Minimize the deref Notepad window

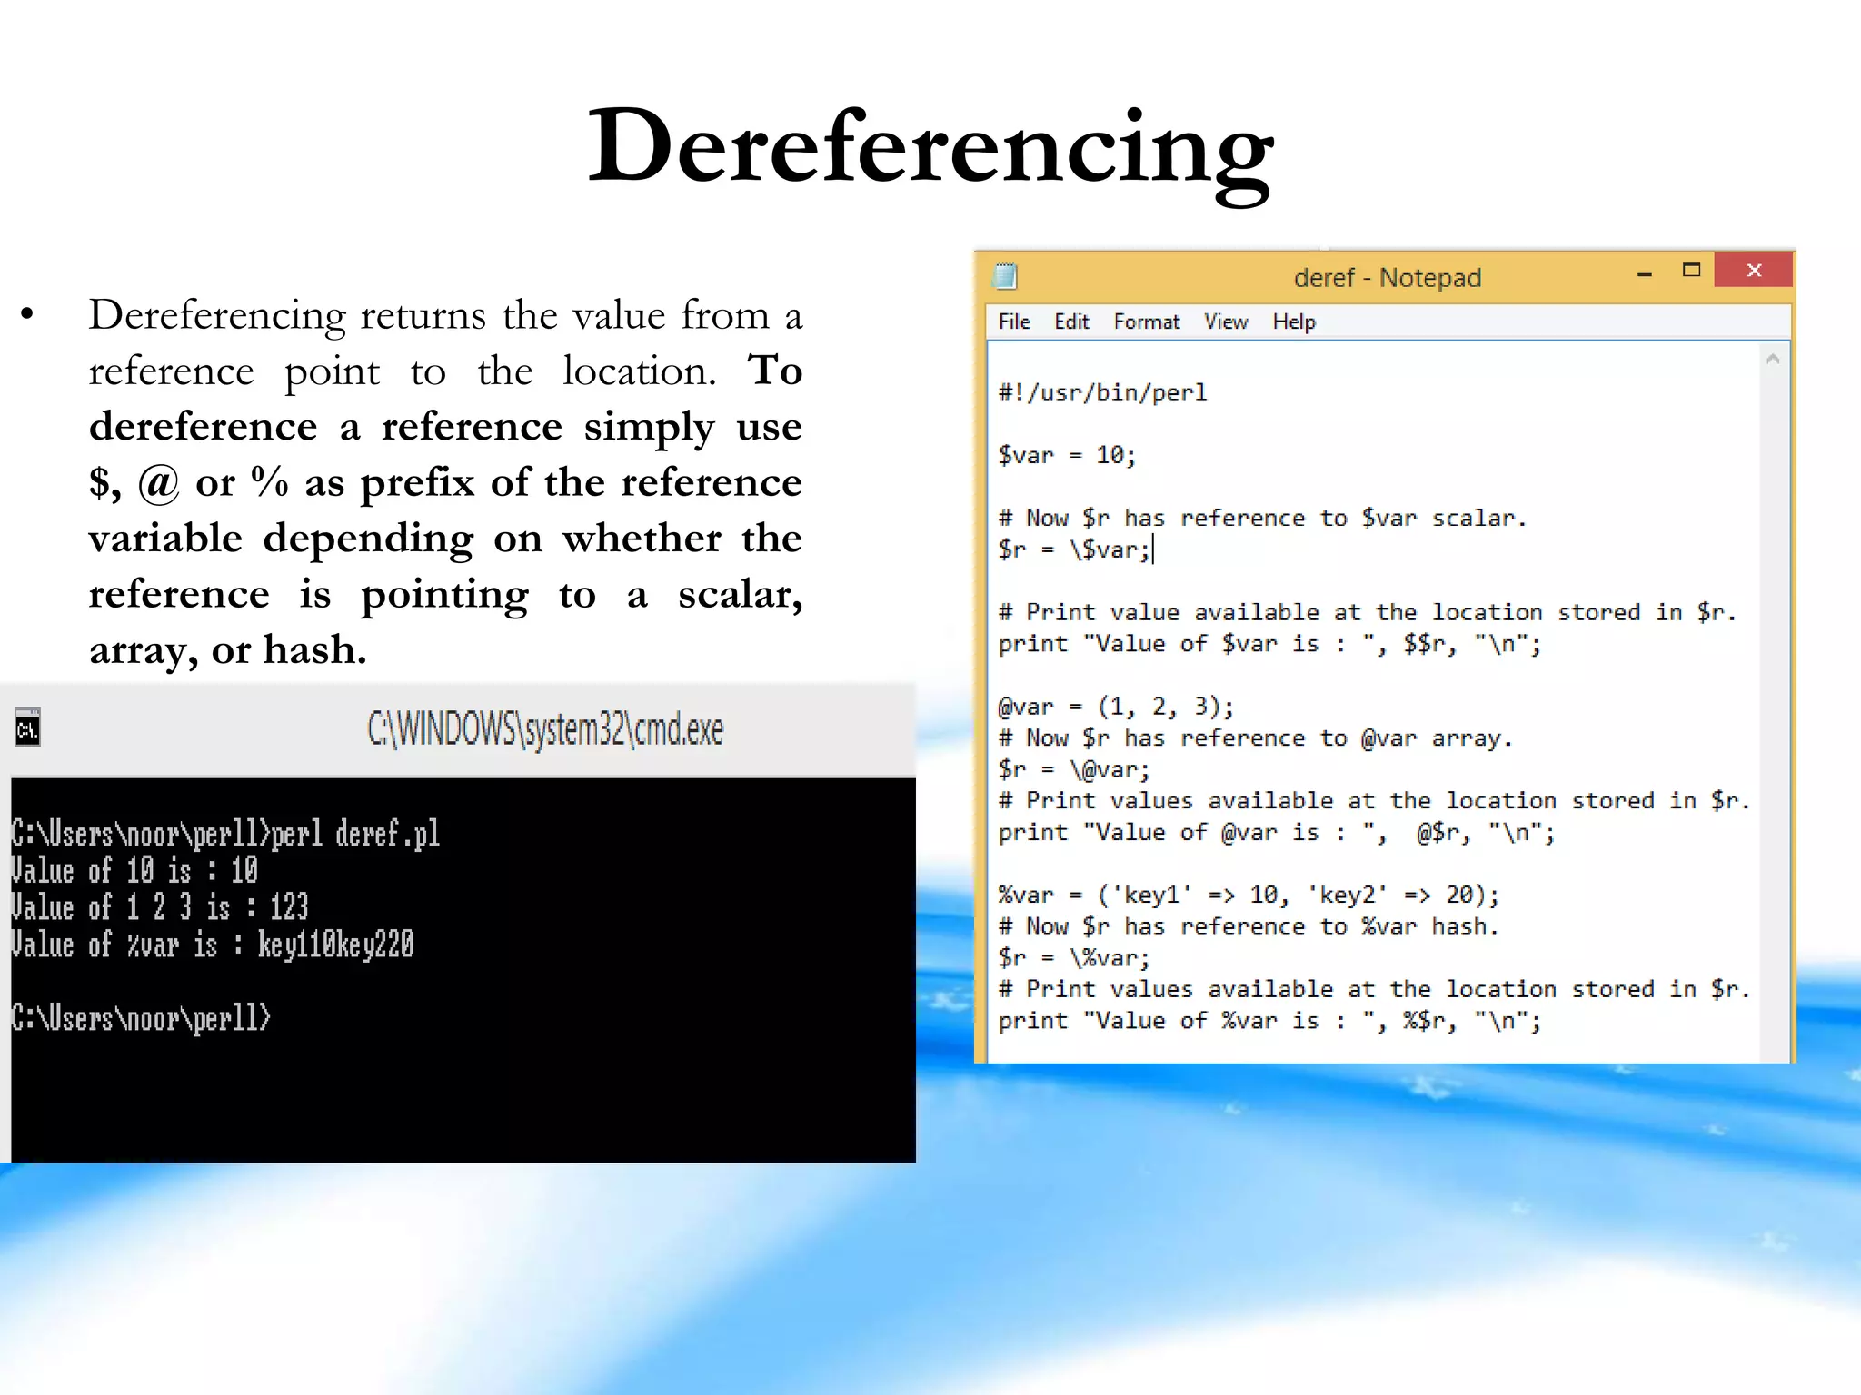[x=1644, y=272]
